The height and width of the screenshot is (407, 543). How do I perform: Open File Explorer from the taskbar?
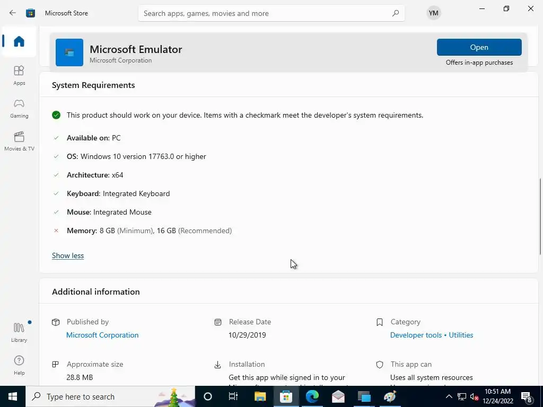[260, 396]
